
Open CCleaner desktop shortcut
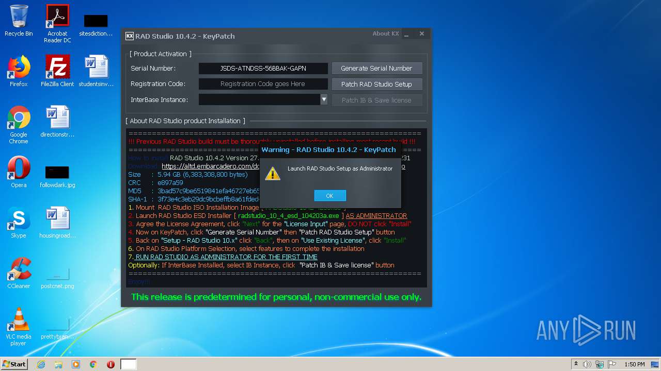tap(19, 273)
